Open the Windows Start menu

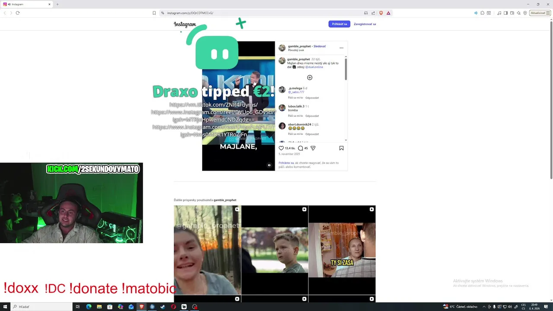click(x=4, y=307)
